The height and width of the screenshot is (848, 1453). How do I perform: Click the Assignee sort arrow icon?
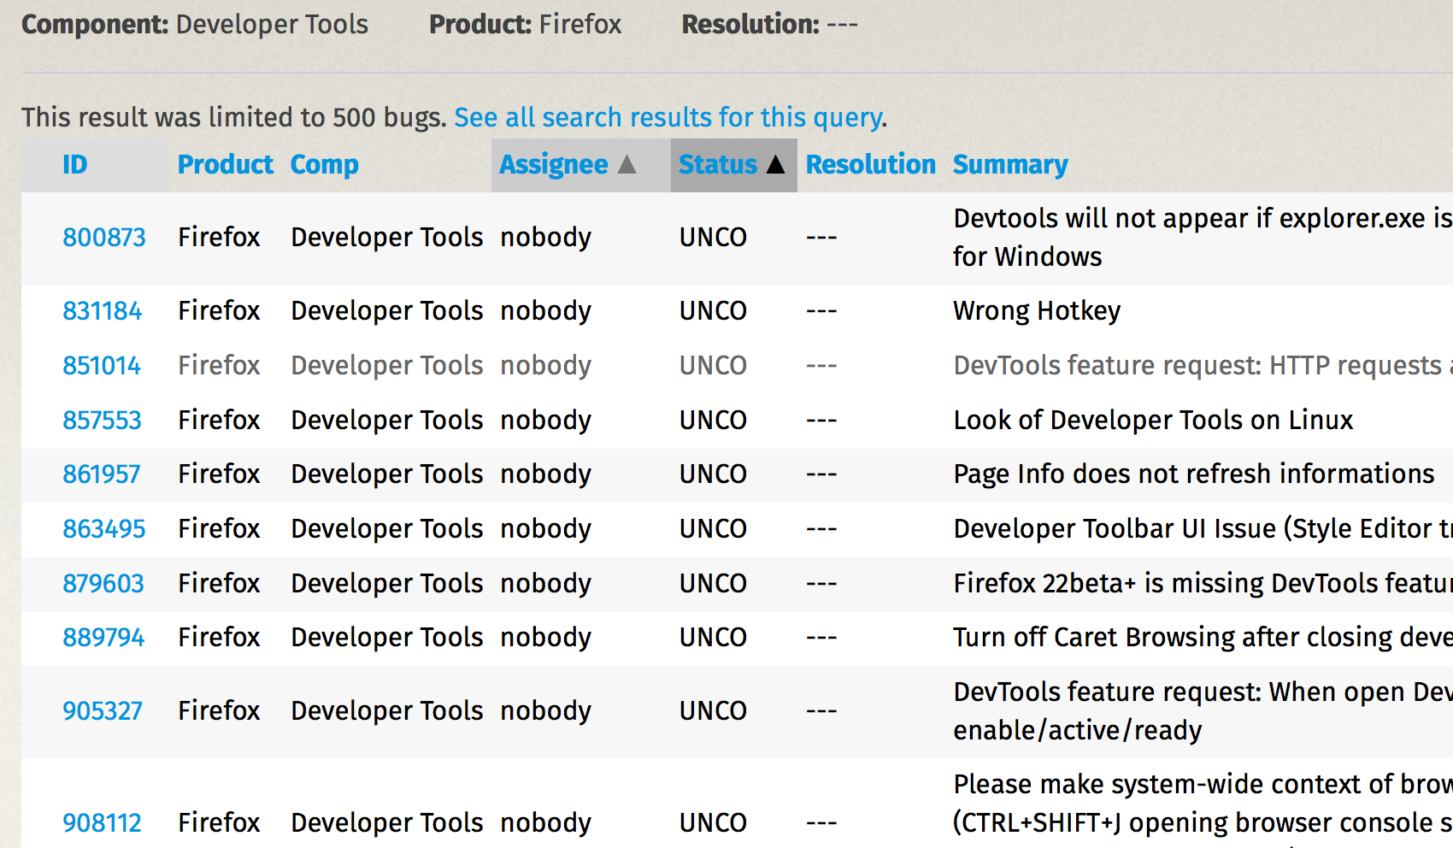click(x=627, y=164)
